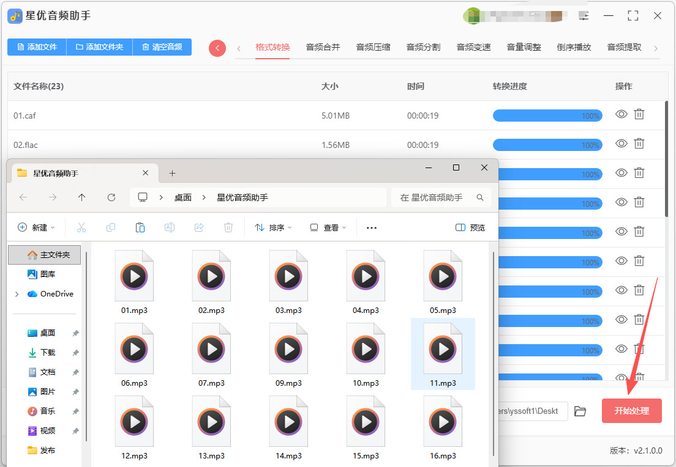Click the Rename icon in Explorer toolbar
The image size is (676, 467).
pos(170,227)
